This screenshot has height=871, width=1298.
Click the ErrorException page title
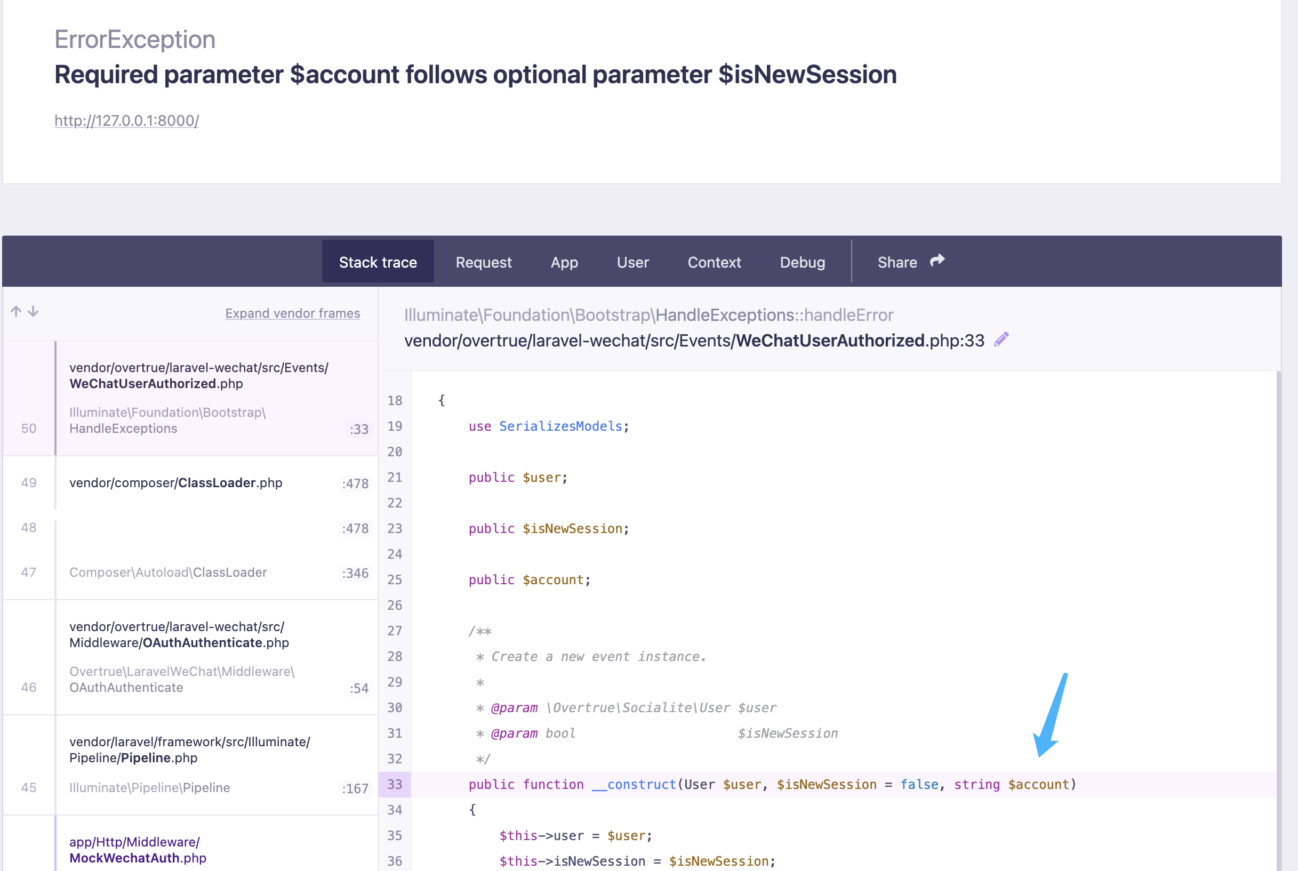(135, 39)
